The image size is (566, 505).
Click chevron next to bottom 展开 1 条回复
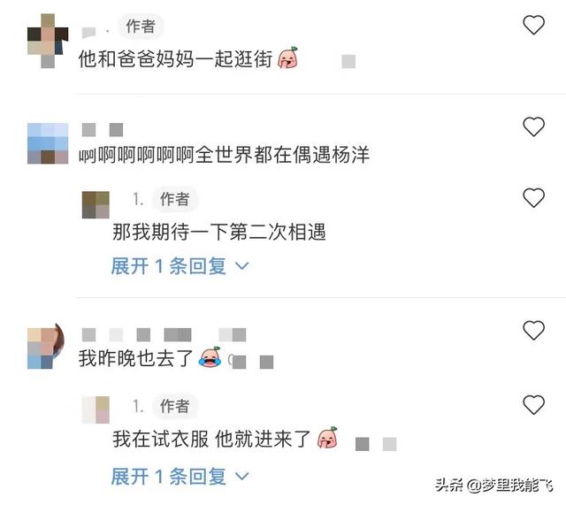coord(241,477)
